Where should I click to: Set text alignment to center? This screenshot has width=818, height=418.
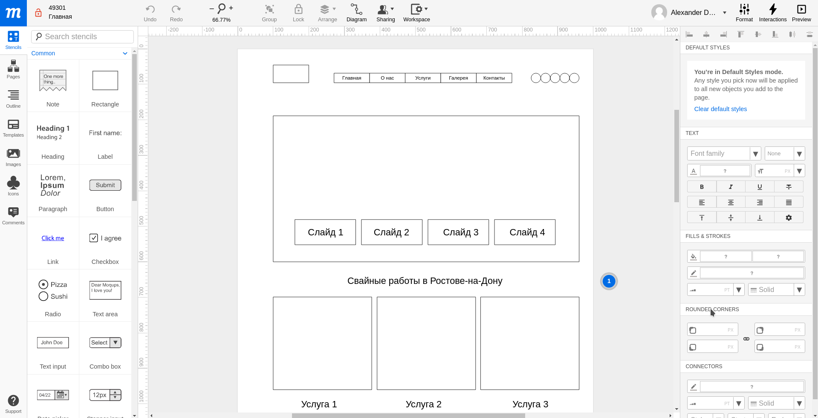[731, 202]
